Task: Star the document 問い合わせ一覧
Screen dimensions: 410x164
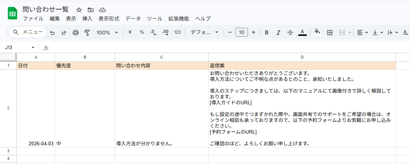Action: pos(79,10)
